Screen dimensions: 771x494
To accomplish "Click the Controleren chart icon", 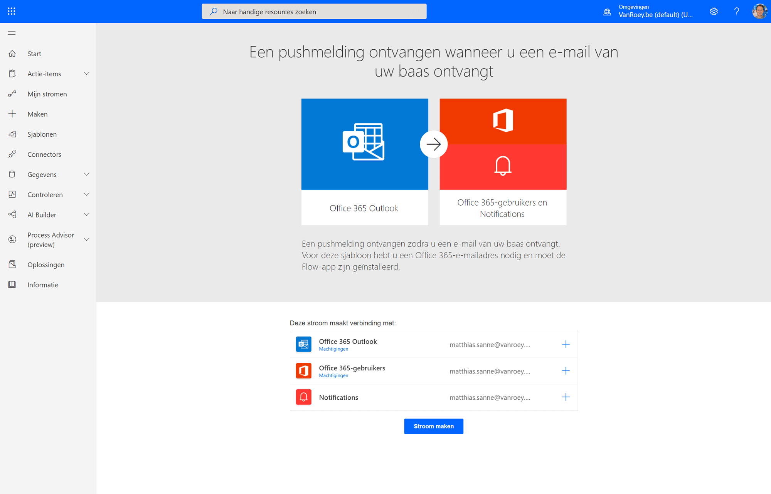I will pyautogui.click(x=12, y=194).
